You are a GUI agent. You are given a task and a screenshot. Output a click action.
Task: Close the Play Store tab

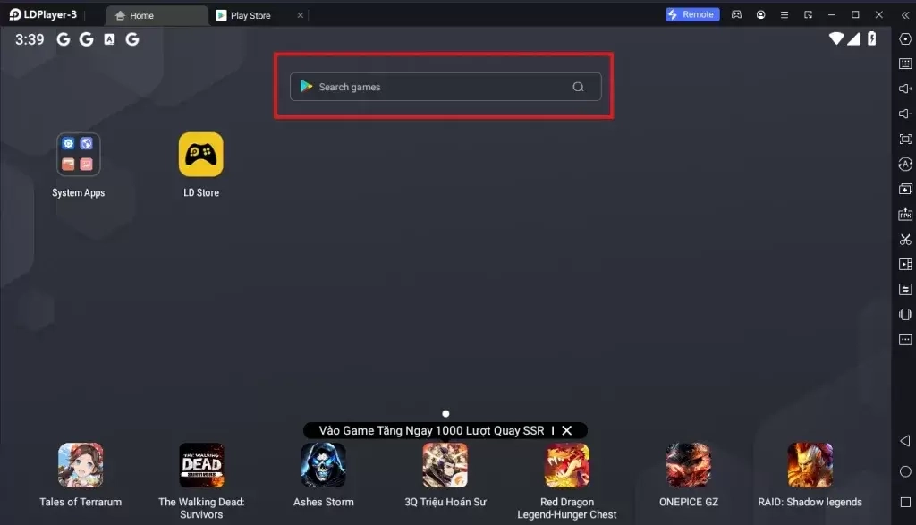(x=301, y=15)
